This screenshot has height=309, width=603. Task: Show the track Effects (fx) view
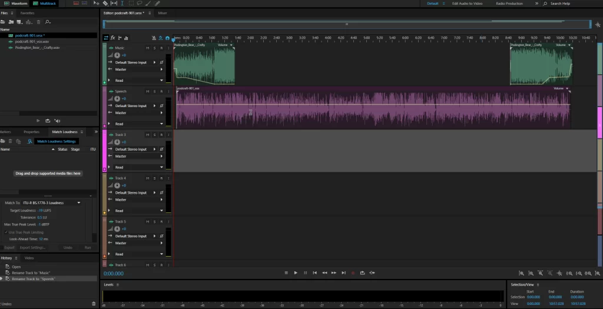click(x=112, y=38)
